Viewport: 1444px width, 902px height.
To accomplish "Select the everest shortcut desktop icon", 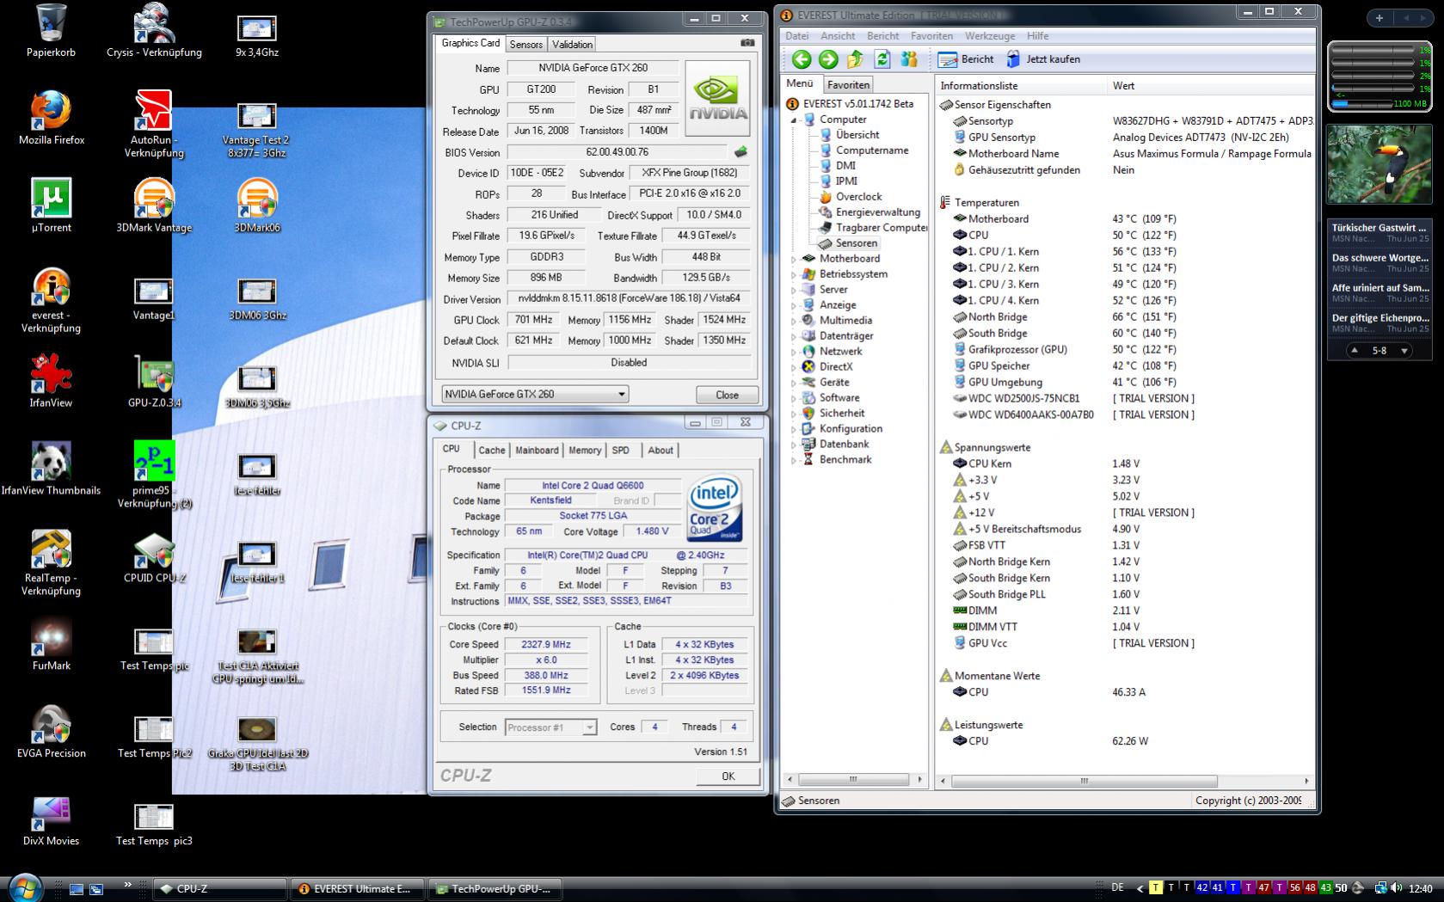I will coord(51,300).
